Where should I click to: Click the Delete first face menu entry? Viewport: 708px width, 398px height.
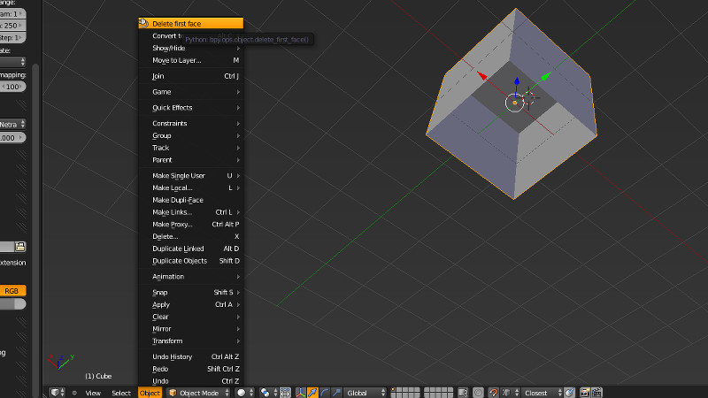(x=190, y=24)
